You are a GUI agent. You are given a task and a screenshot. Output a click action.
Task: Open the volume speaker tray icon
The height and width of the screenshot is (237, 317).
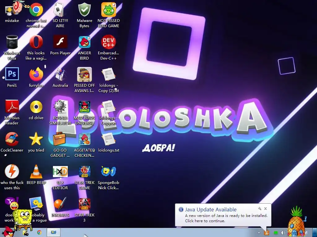(x=283, y=233)
